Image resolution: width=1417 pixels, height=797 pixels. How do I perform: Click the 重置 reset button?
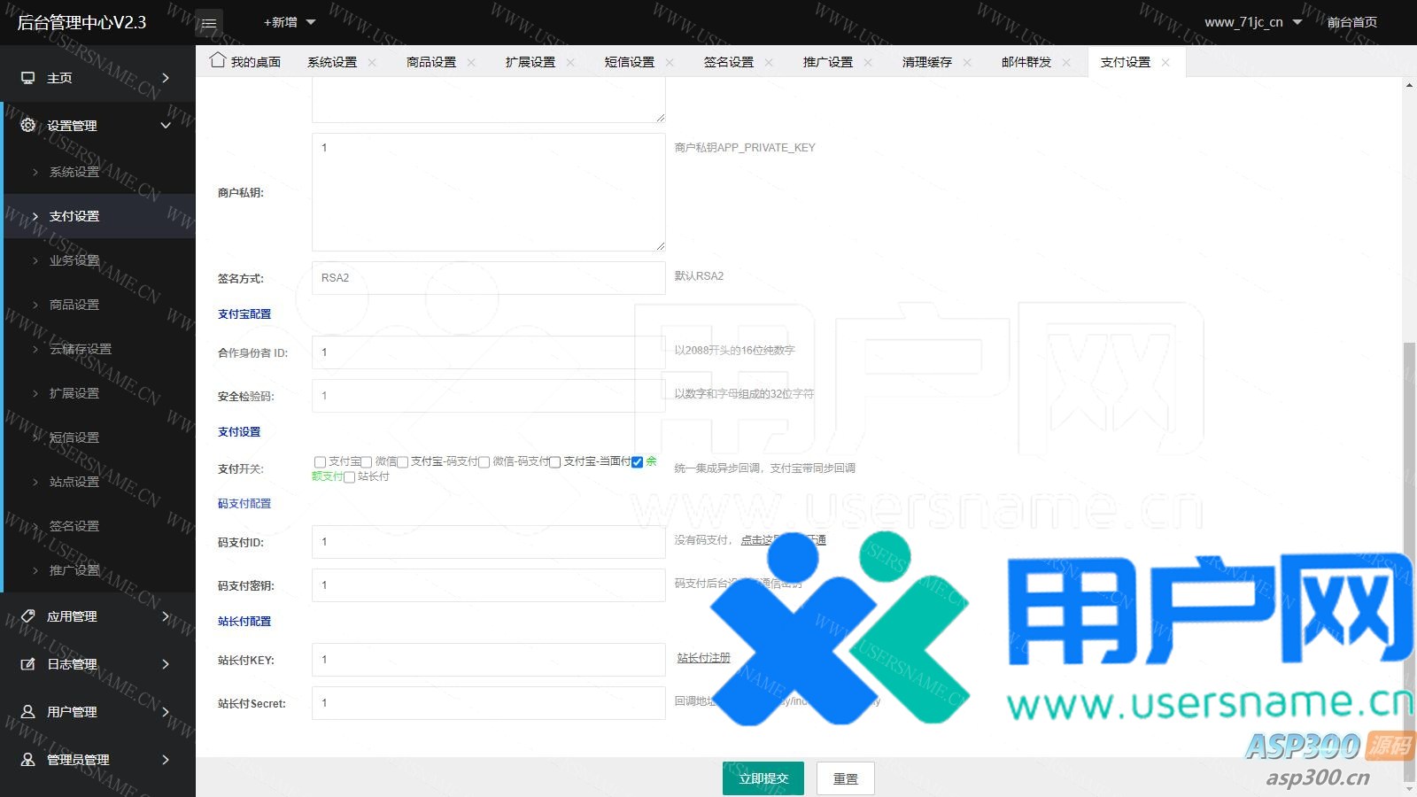coord(846,778)
